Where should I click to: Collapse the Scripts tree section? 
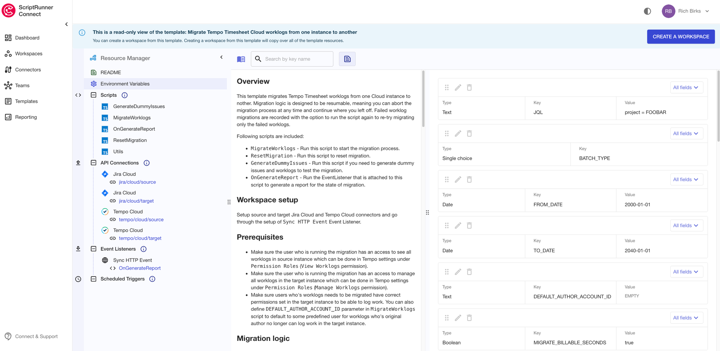[94, 95]
